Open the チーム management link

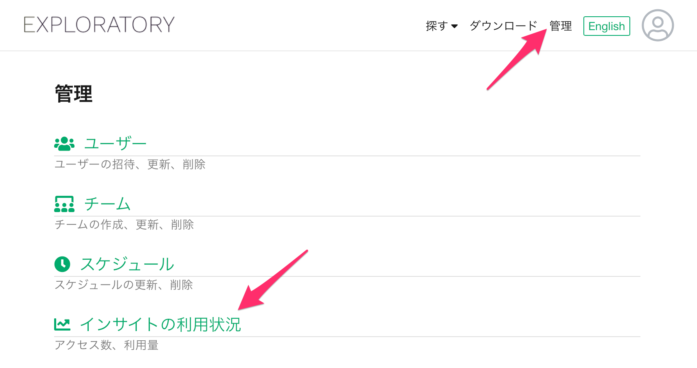click(x=107, y=204)
